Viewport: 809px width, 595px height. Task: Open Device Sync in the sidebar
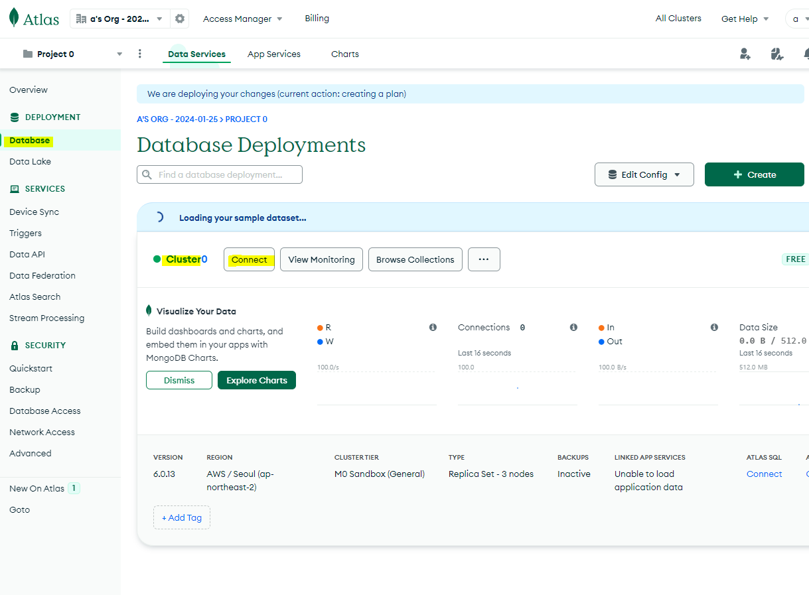(x=34, y=212)
